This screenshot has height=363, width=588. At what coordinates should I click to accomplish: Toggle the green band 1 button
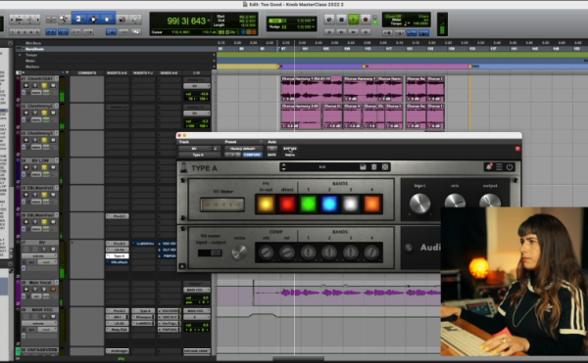point(309,204)
